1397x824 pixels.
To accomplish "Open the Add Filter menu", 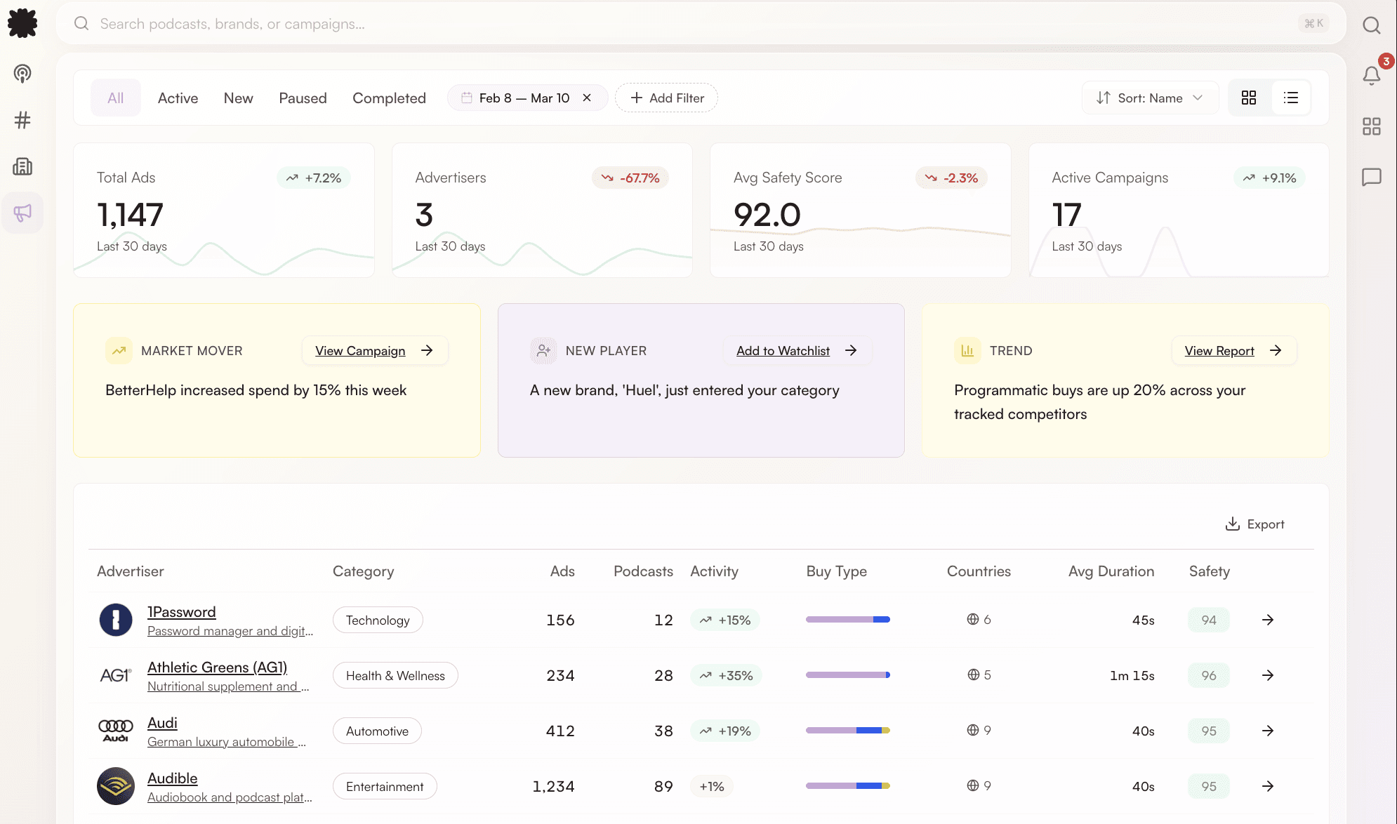I will coord(666,98).
